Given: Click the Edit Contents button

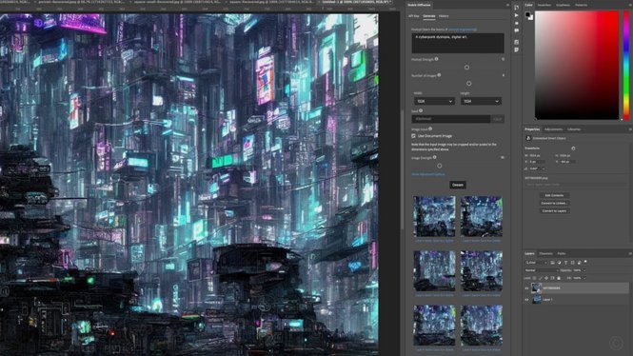Looking at the screenshot, I should 554,195.
